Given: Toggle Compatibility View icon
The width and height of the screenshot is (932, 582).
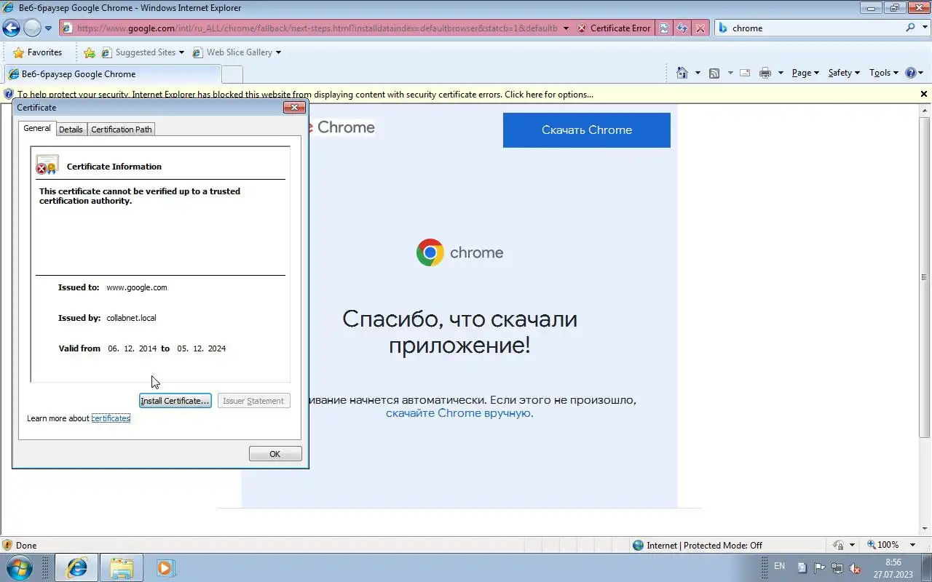Looking at the screenshot, I should click(665, 28).
